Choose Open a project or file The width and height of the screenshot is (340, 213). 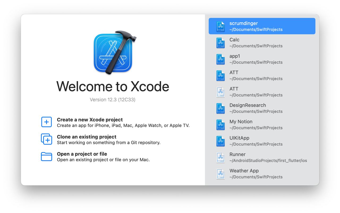pos(82,154)
